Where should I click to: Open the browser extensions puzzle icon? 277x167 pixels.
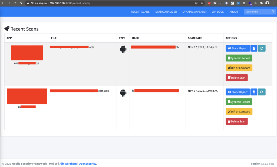click(x=261, y=3)
